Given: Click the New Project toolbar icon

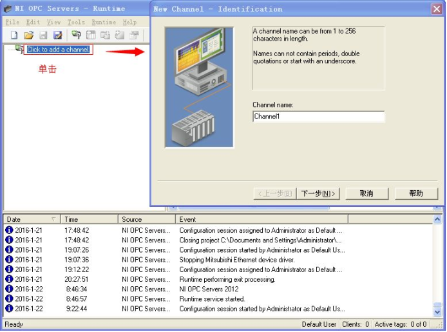Looking at the screenshot, I should tap(14, 35).
